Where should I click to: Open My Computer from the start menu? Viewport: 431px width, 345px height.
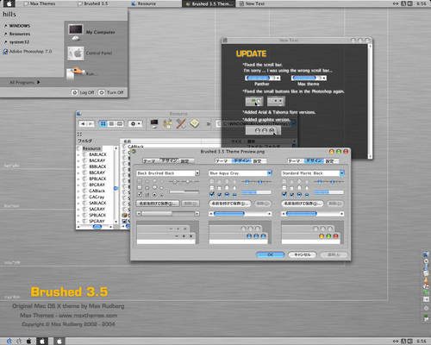91,32
